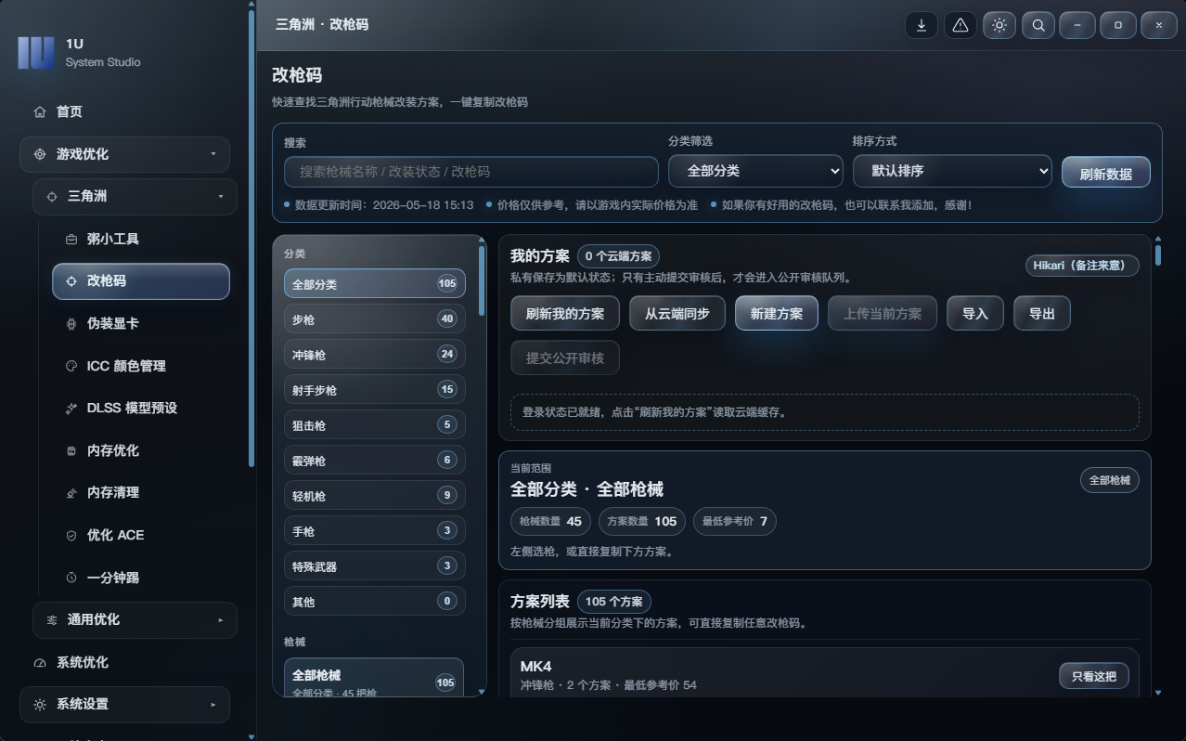Image resolution: width=1186 pixels, height=741 pixels.
Task: Click the 导出 button
Action: point(1042,313)
